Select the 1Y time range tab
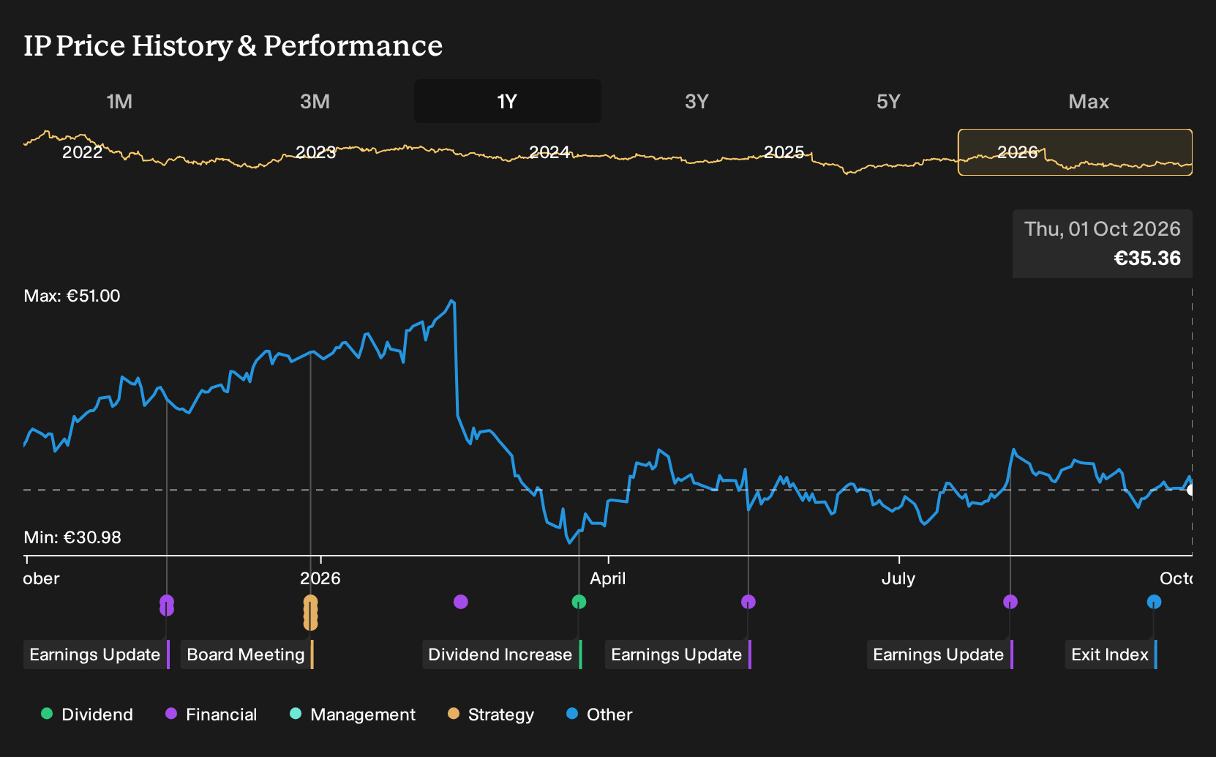 click(x=507, y=101)
